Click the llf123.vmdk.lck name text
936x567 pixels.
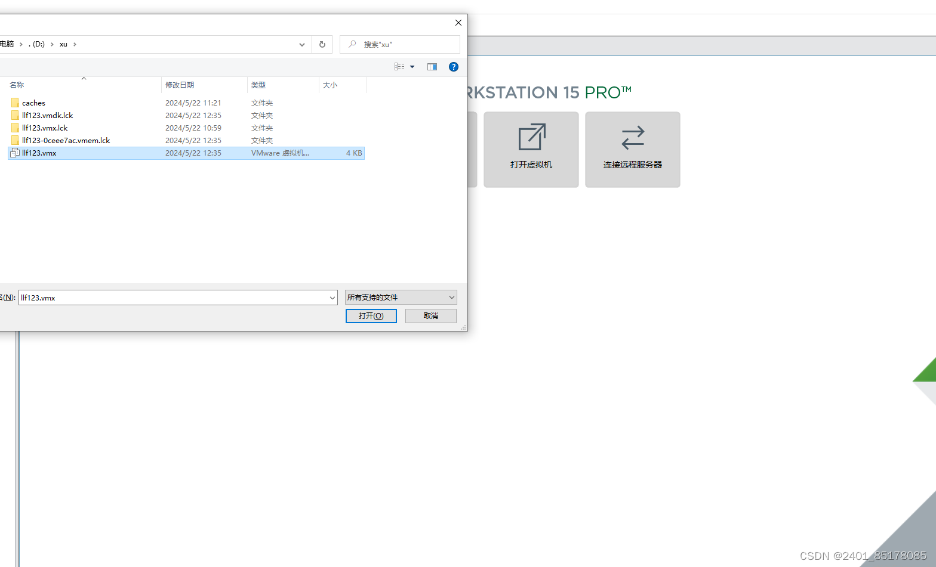pyautogui.click(x=48, y=116)
